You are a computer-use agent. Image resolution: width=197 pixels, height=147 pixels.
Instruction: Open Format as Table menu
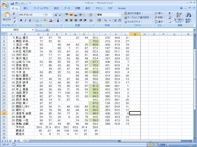click(x=138, y=18)
